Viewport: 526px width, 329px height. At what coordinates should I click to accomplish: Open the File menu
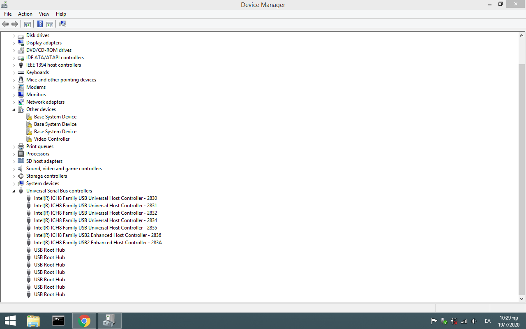8,14
